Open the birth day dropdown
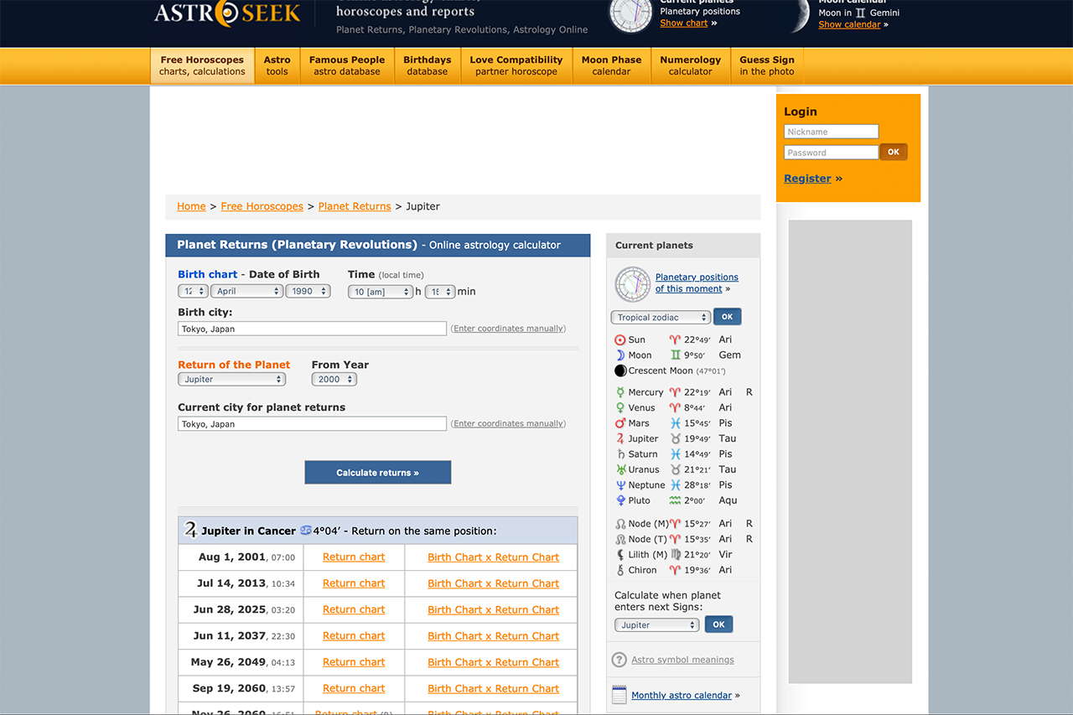This screenshot has width=1073, height=715. (x=193, y=292)
